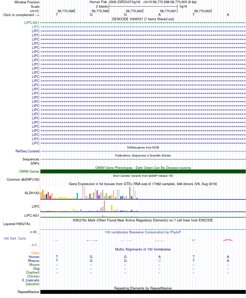Viewport: 246px width, 298px height.
Task: Open 'Multiz Alignments of 100 Vertebrates' title
Action: (143, 249)
